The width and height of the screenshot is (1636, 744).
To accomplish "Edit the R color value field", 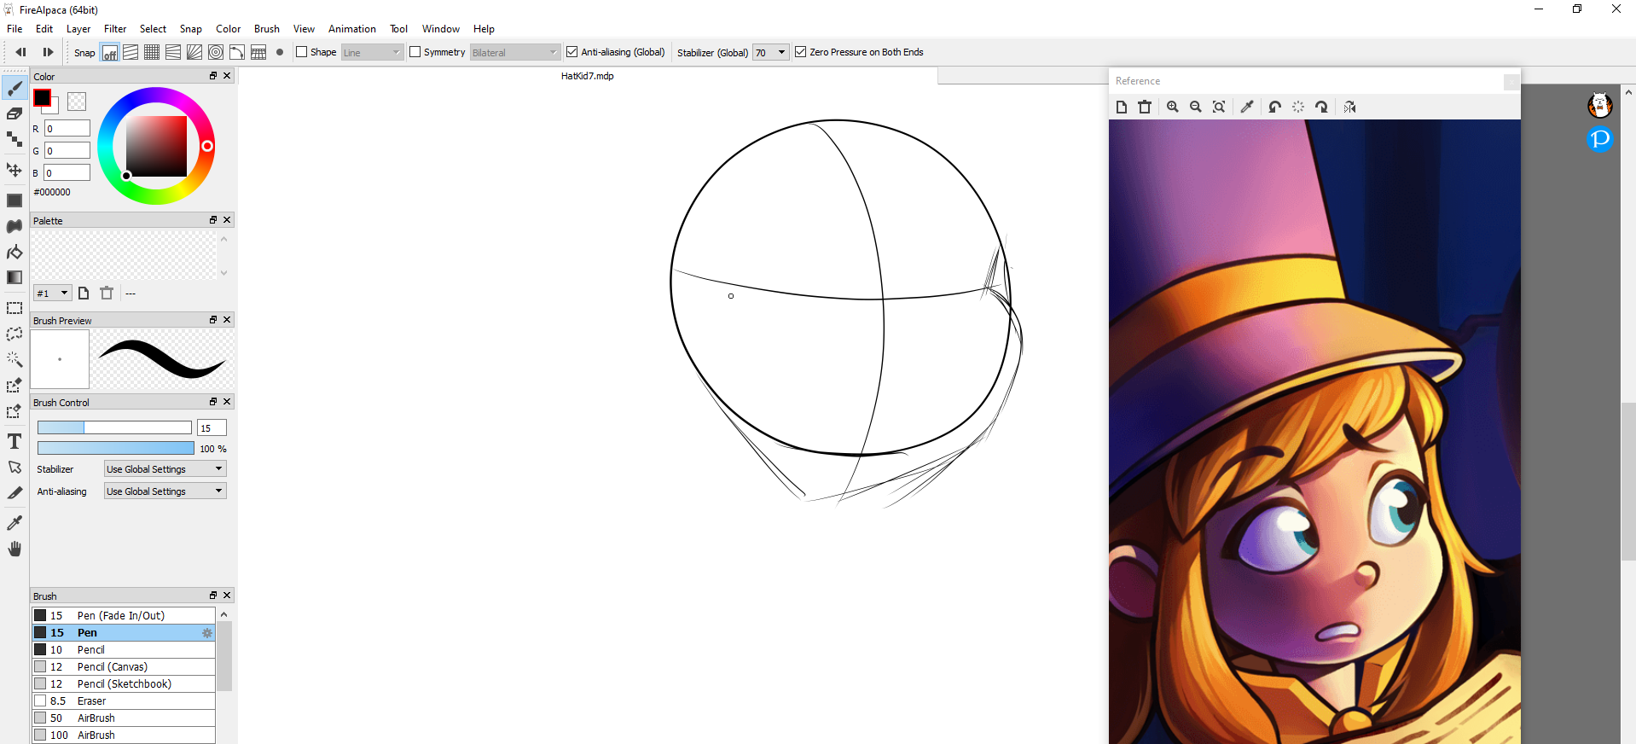I will (67, 129).
